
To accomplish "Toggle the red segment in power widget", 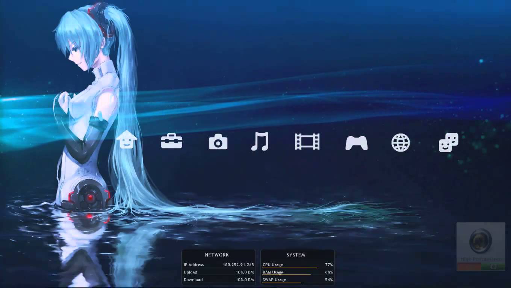I will 469,267.
